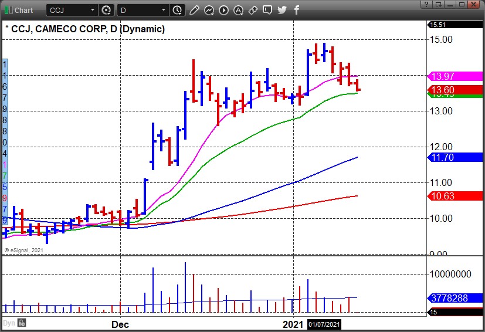
Task: Click the Dyn label at bottom left
Action: (9, 323)
